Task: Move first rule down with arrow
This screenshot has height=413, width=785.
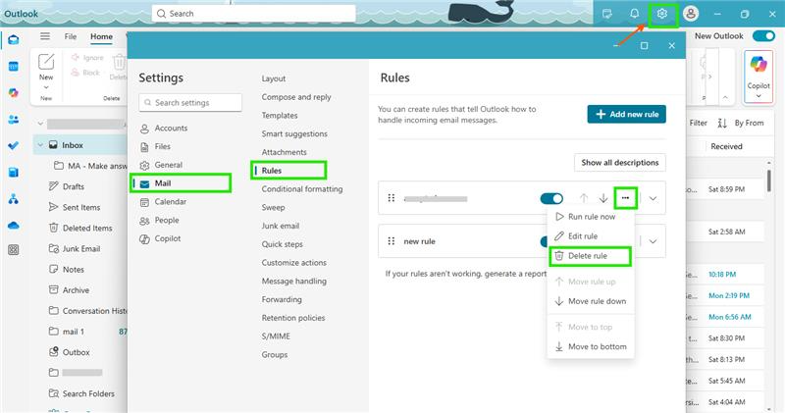Action: pyautogui.click(x=603, y=198)
